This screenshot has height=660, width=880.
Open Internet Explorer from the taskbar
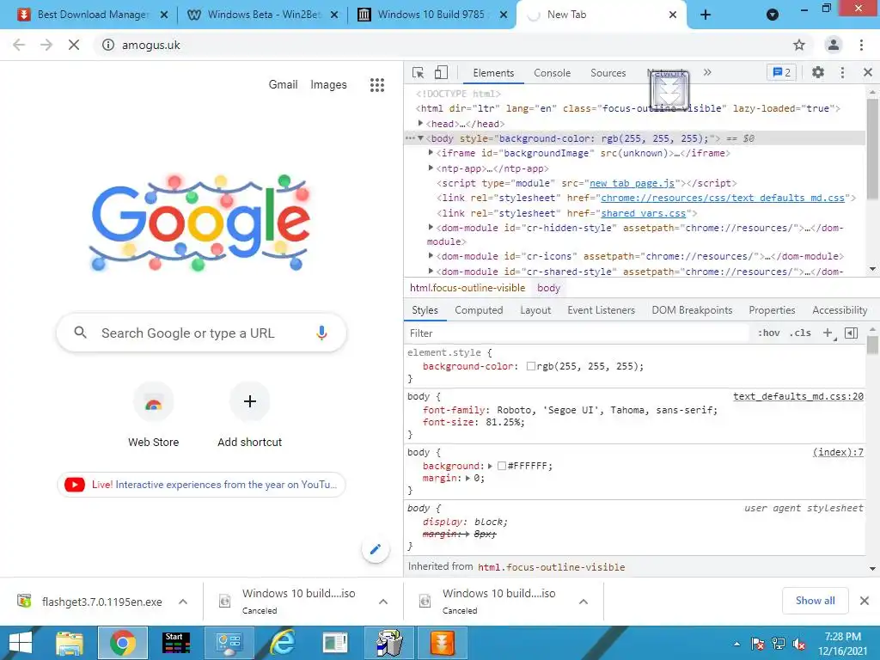click(283, 643)
